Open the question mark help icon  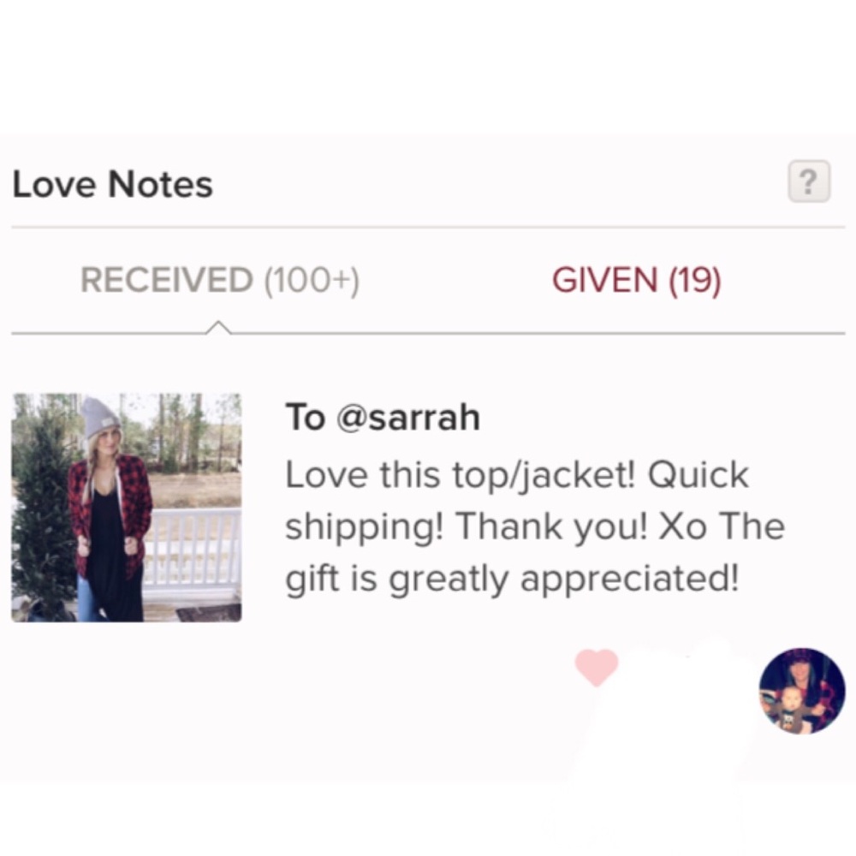(x=809, y=181)
